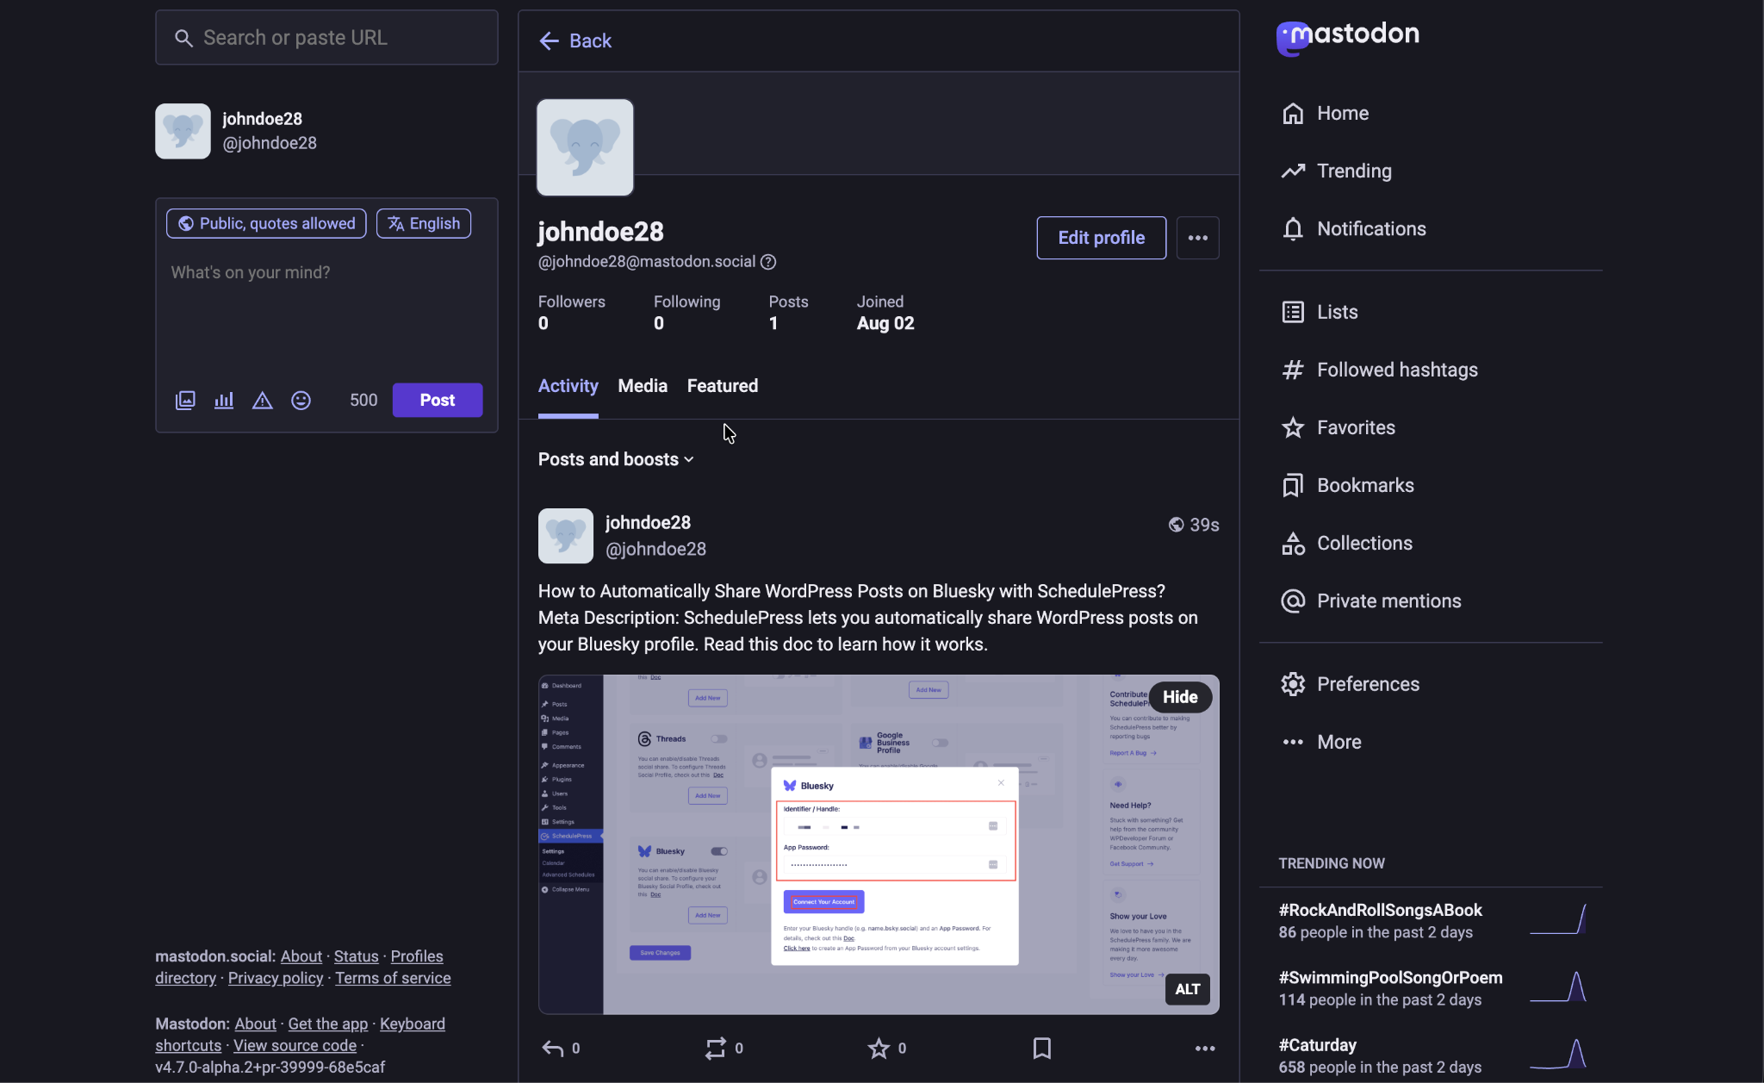The width and height of the screenshot is (1764, 1083).
Task: Click the Posts count stat
Action: tap(789, 314)
